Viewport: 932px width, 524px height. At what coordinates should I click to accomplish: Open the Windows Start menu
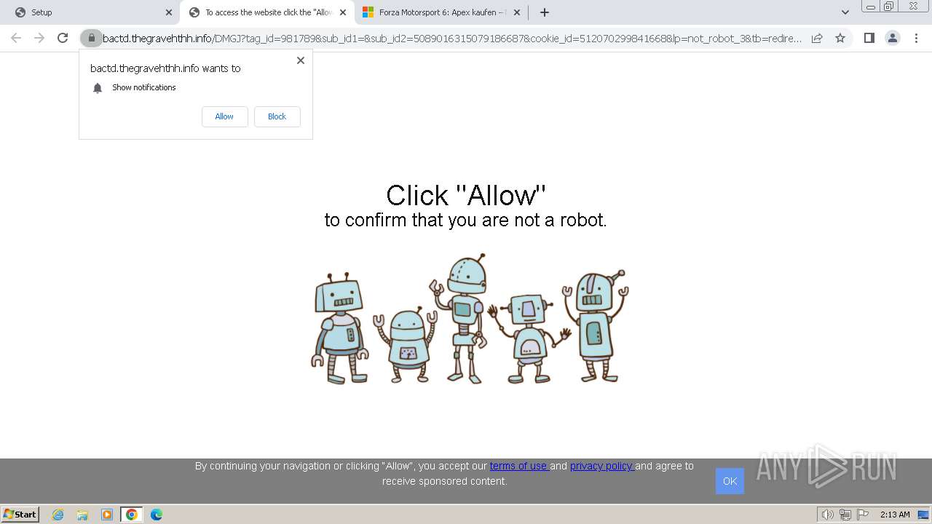click(x=20, y=514)
